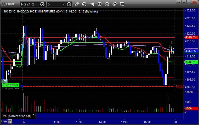Viewport: 199px width, 125px height.
Task: Click the Dyn time scale label
Action: [4, 121]
